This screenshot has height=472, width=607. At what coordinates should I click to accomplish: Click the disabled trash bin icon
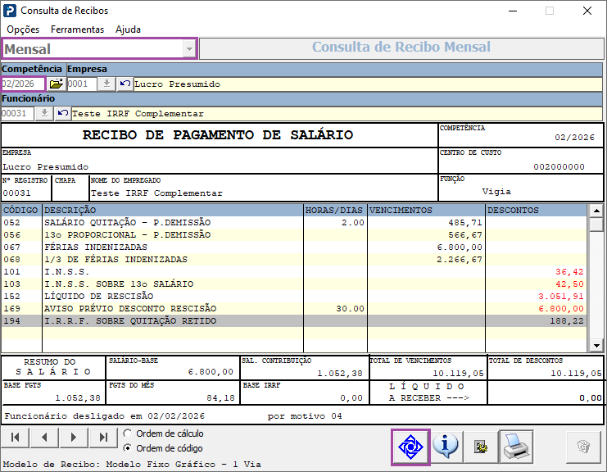click(583, 447)
